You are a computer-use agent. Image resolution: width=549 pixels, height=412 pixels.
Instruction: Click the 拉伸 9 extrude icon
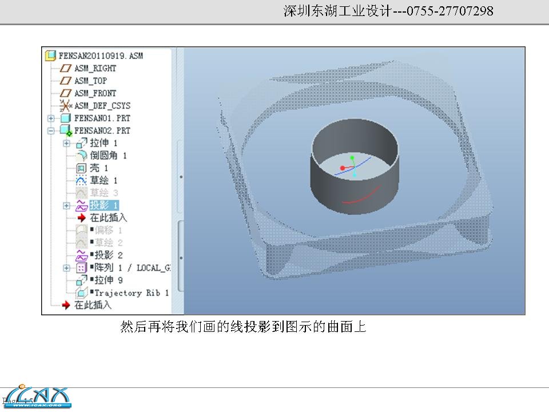coord(81,280)
